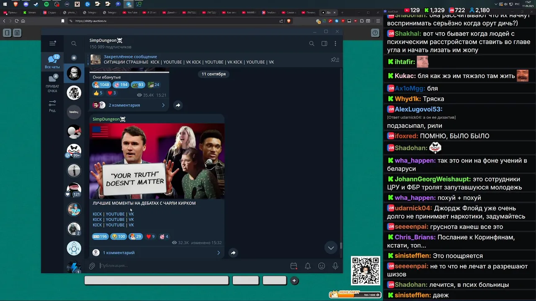Open Steam from the taskbar
Screen dimensions: 536x301
[36, 4]
